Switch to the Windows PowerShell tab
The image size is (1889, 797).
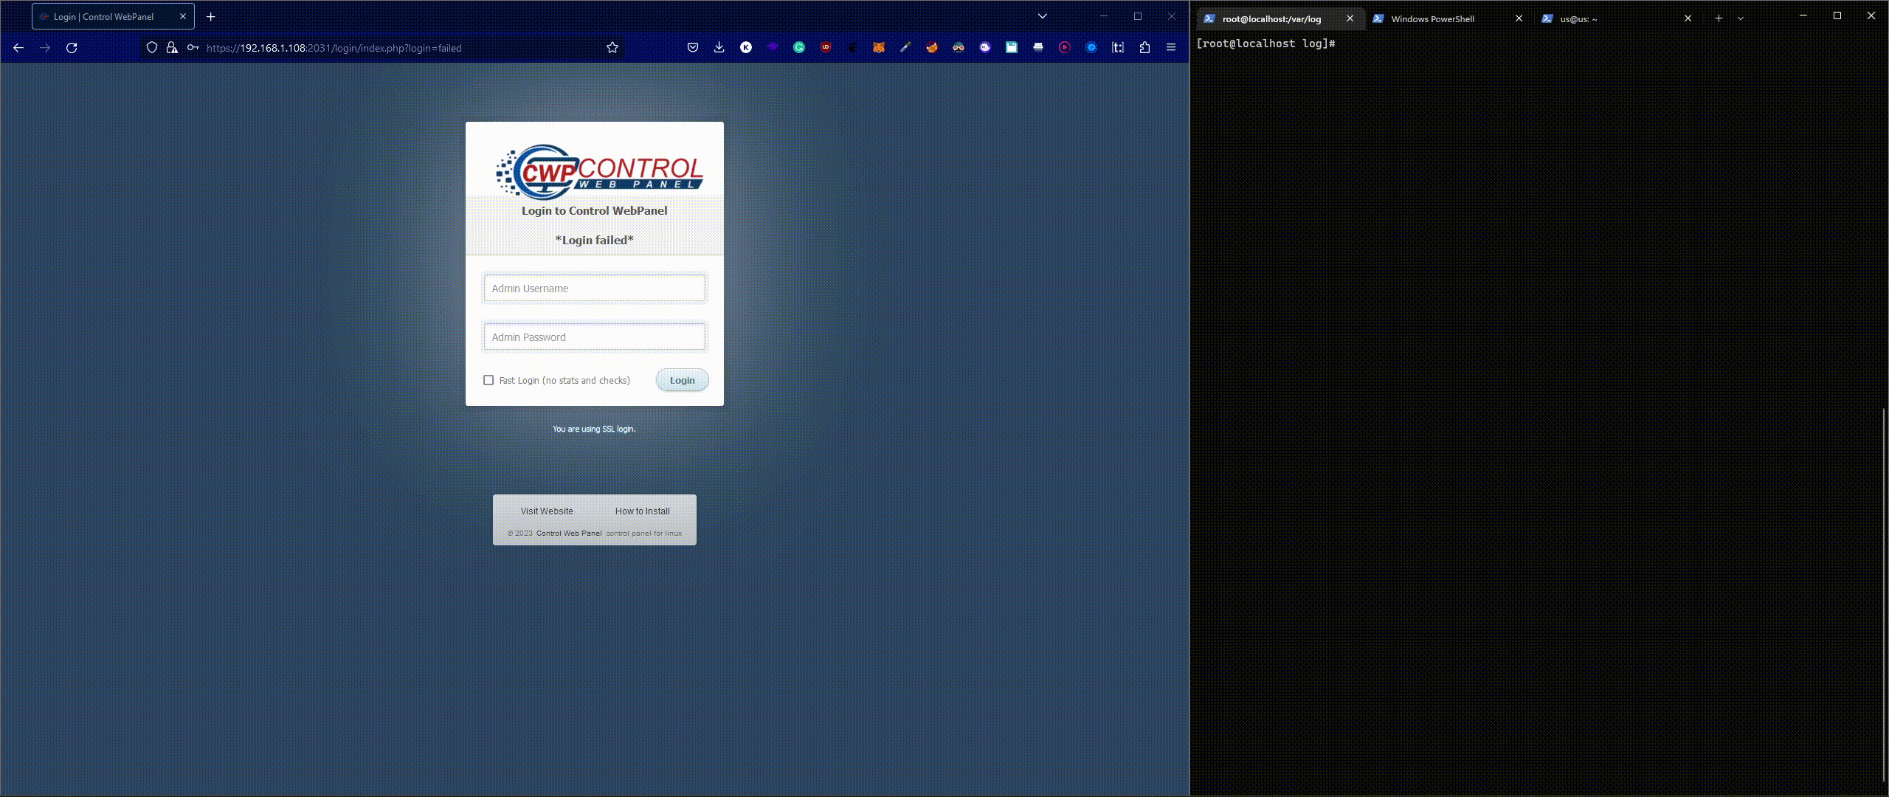pyautogui.click(x=1432, y=18)
